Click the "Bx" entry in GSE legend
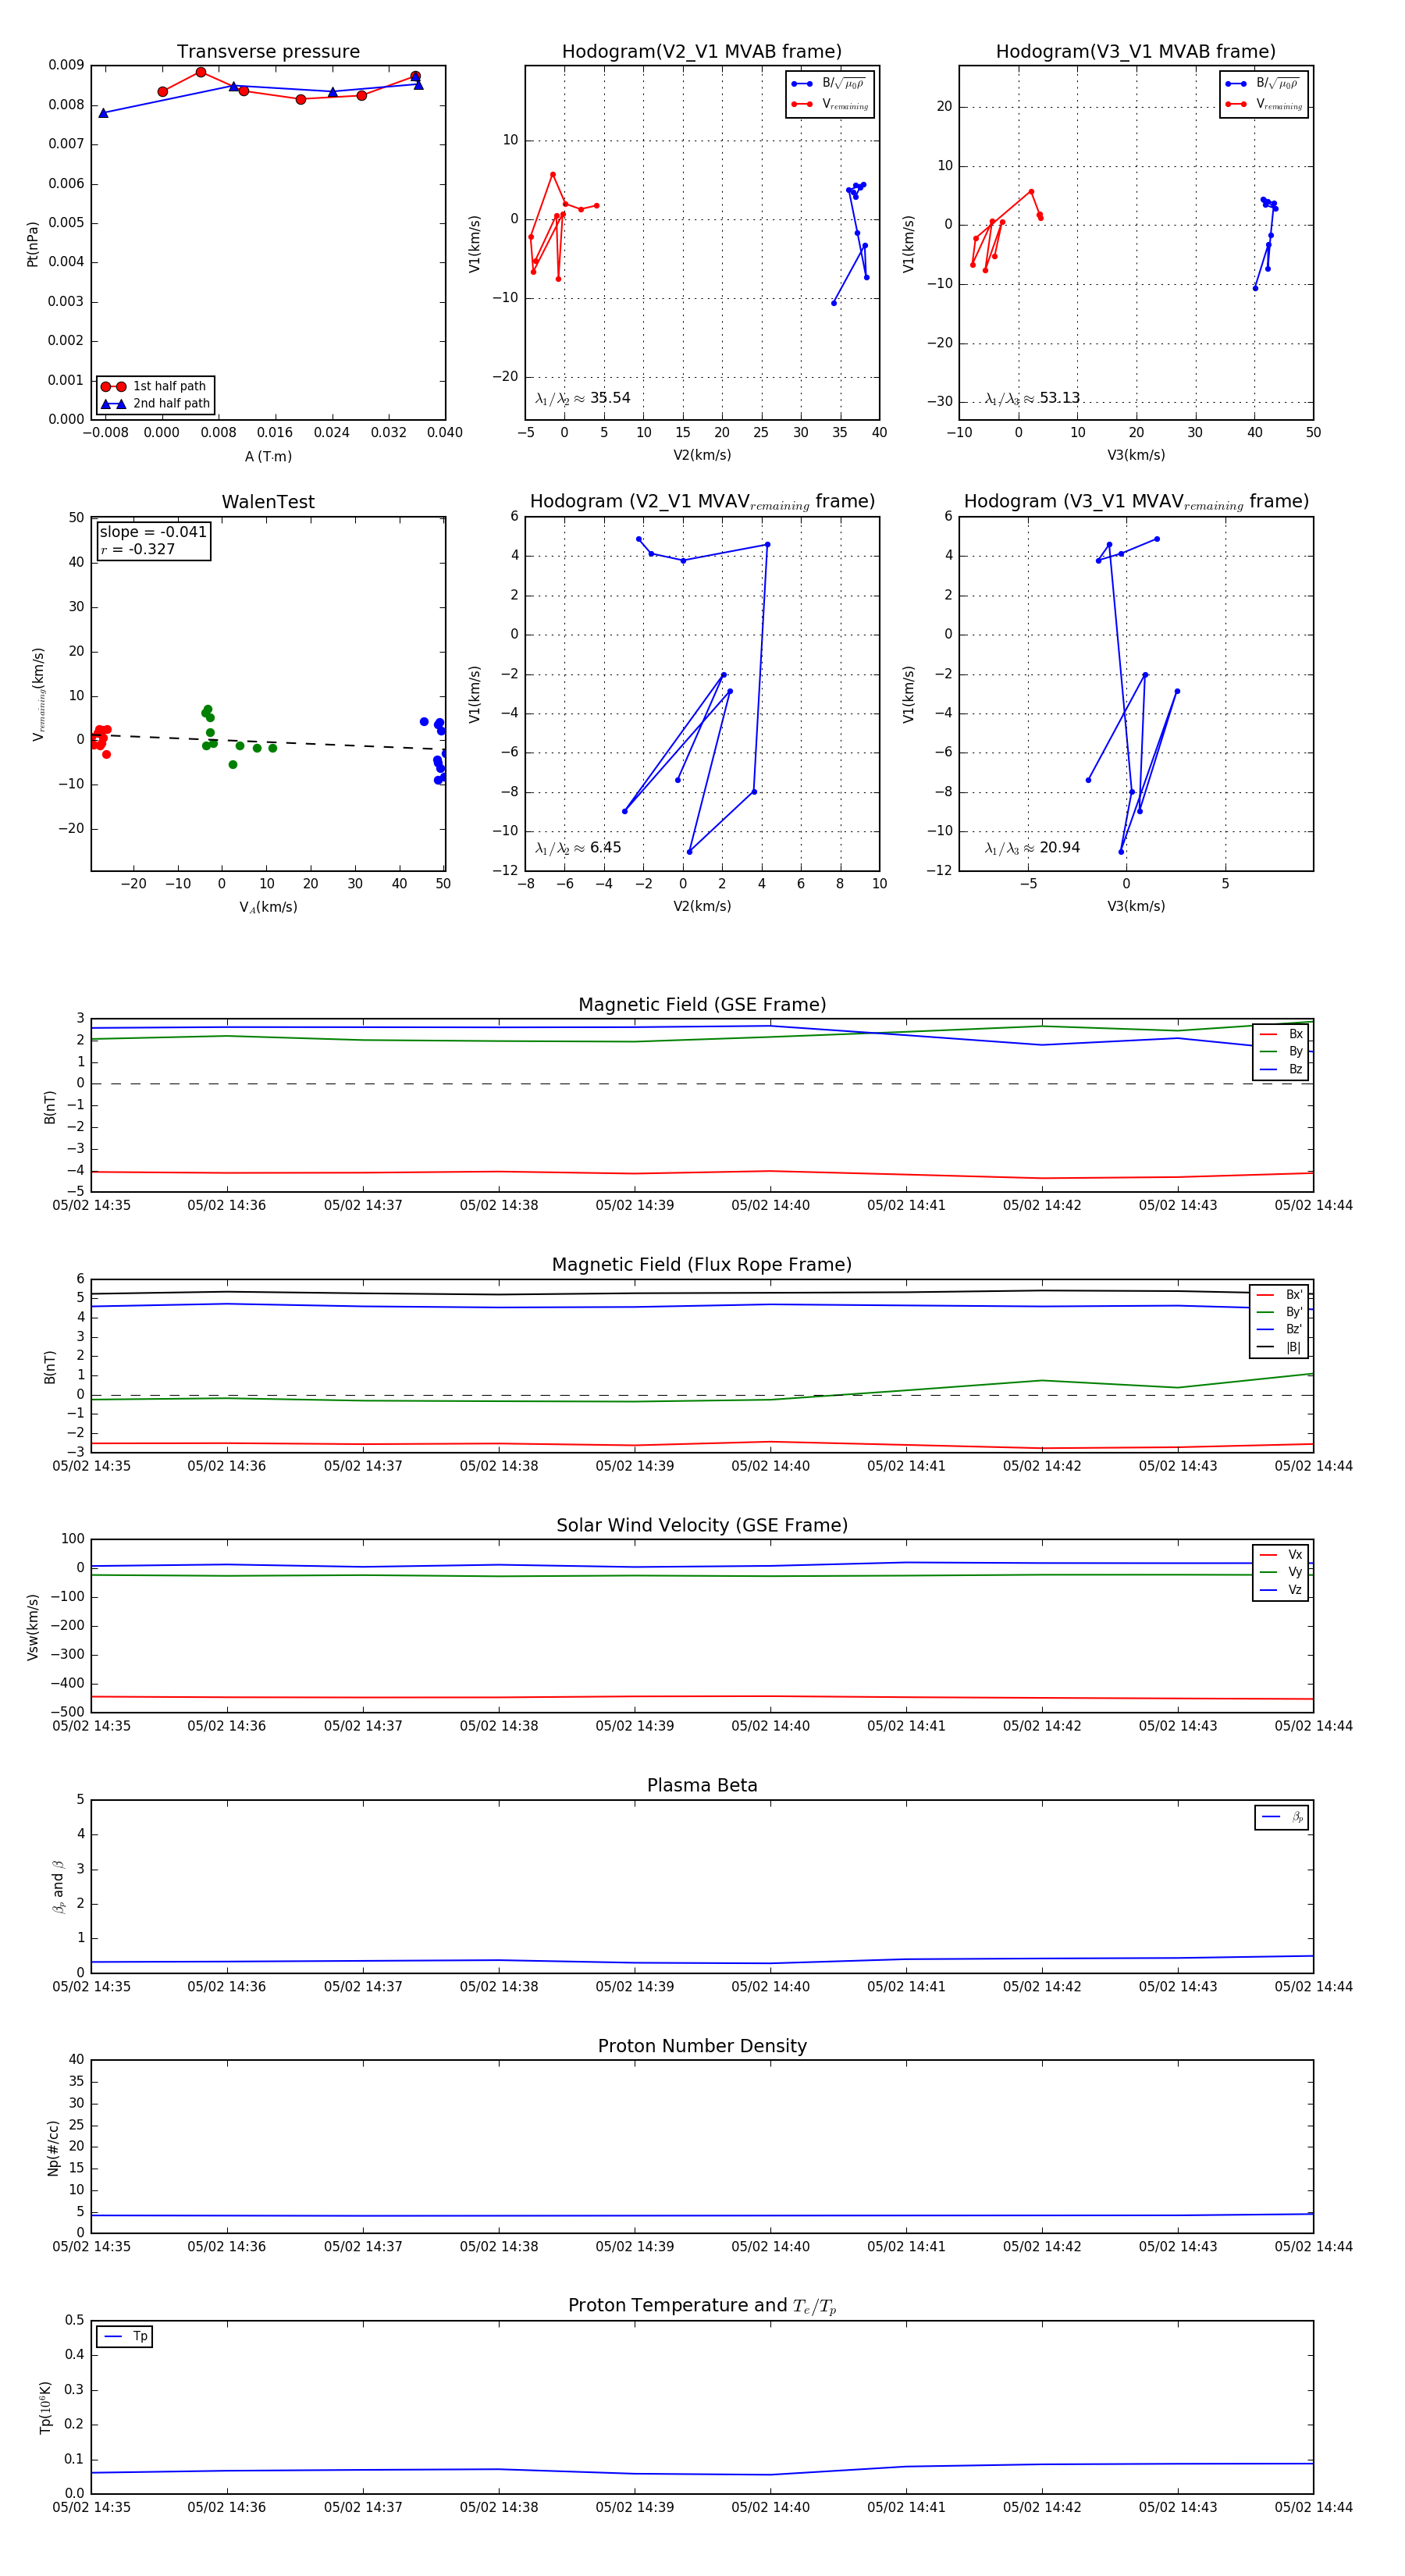Image resolution: width=1405 pixels, height=2576 pixels. coord(1282,1034)
